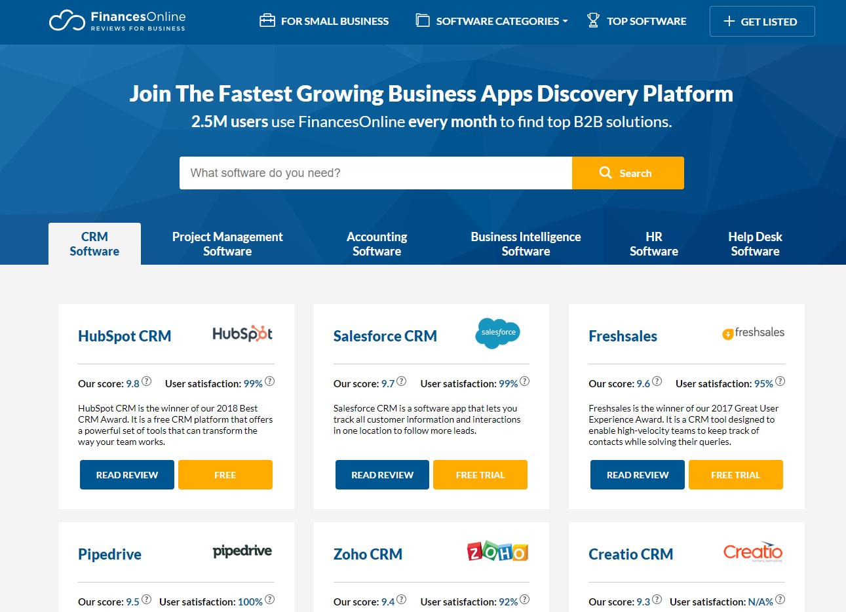Image resolution: width=846 pixels, height=612 pixels.
Task: Click the briefcase icon for small business
Action: click(x=267, y=20)
